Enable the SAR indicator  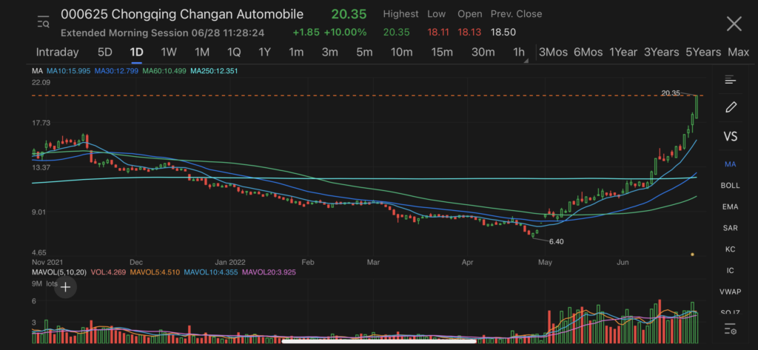[x=730, y=228]
